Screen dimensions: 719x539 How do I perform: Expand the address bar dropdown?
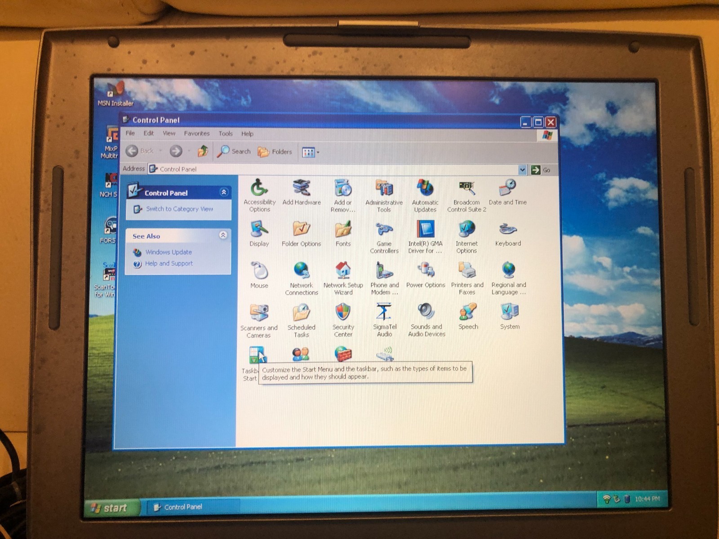pos(522,170)
